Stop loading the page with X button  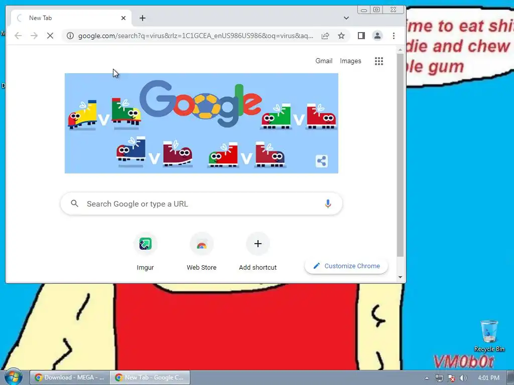pos(50,36)
